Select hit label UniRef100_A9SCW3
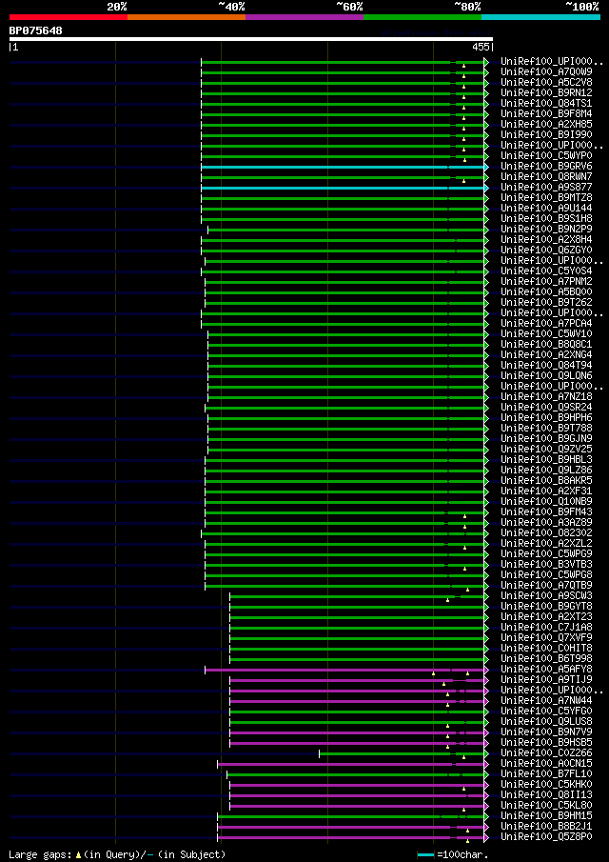Image resolution: width=609 pixels, height=862 pixels. [546, 596]
